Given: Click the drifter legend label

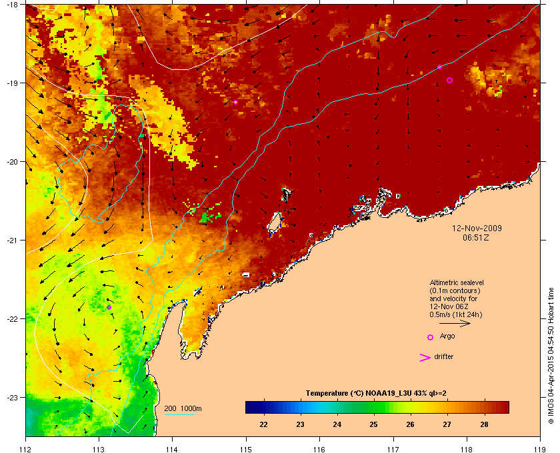Looking at the screenshot, I should pos(444,356).
